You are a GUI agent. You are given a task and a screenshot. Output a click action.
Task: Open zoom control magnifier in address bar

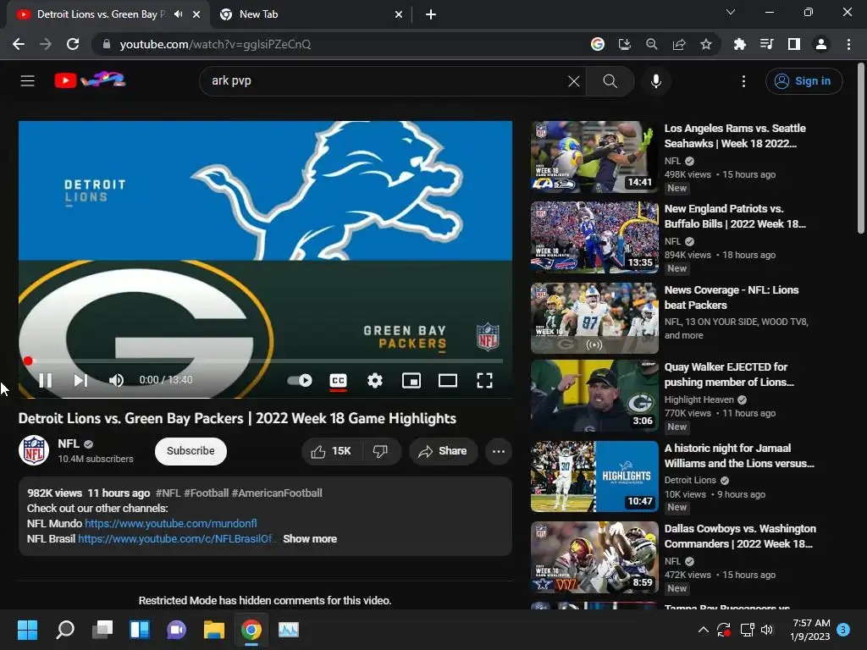click(x=652, y=44)
